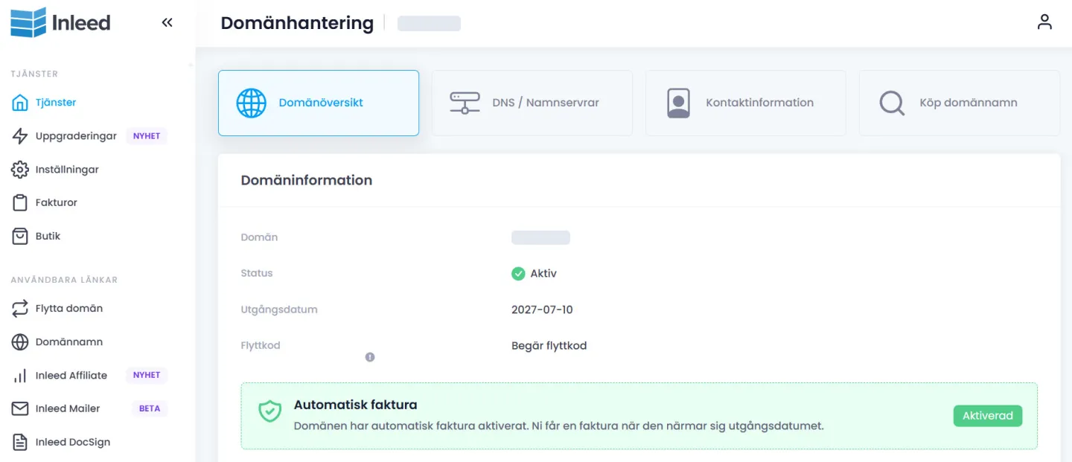Viewport: 1072px width, 462px height.
Task: Click the Tjänster home icon
Action: tap(20, 103)
